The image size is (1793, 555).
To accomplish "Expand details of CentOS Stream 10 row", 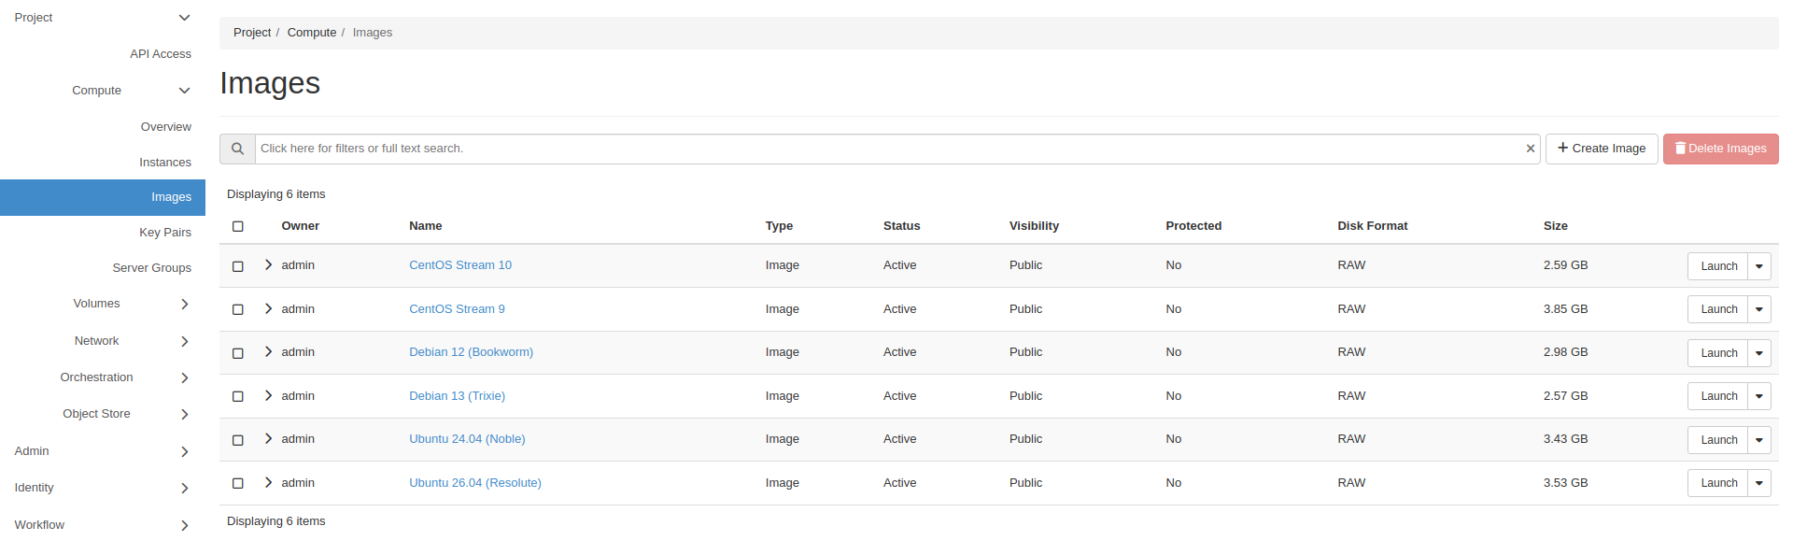I will [268, 265].
